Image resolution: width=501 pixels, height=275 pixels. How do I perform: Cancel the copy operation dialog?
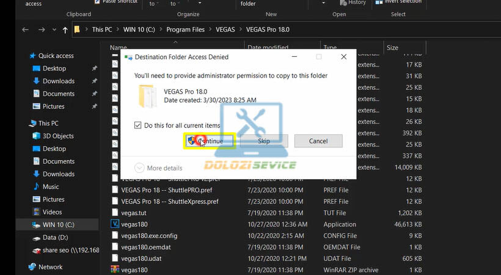tap(318, 141)
